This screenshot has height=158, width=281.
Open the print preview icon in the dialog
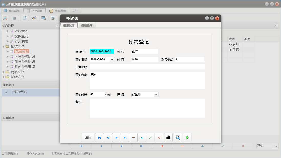click(x=178, y=137)
